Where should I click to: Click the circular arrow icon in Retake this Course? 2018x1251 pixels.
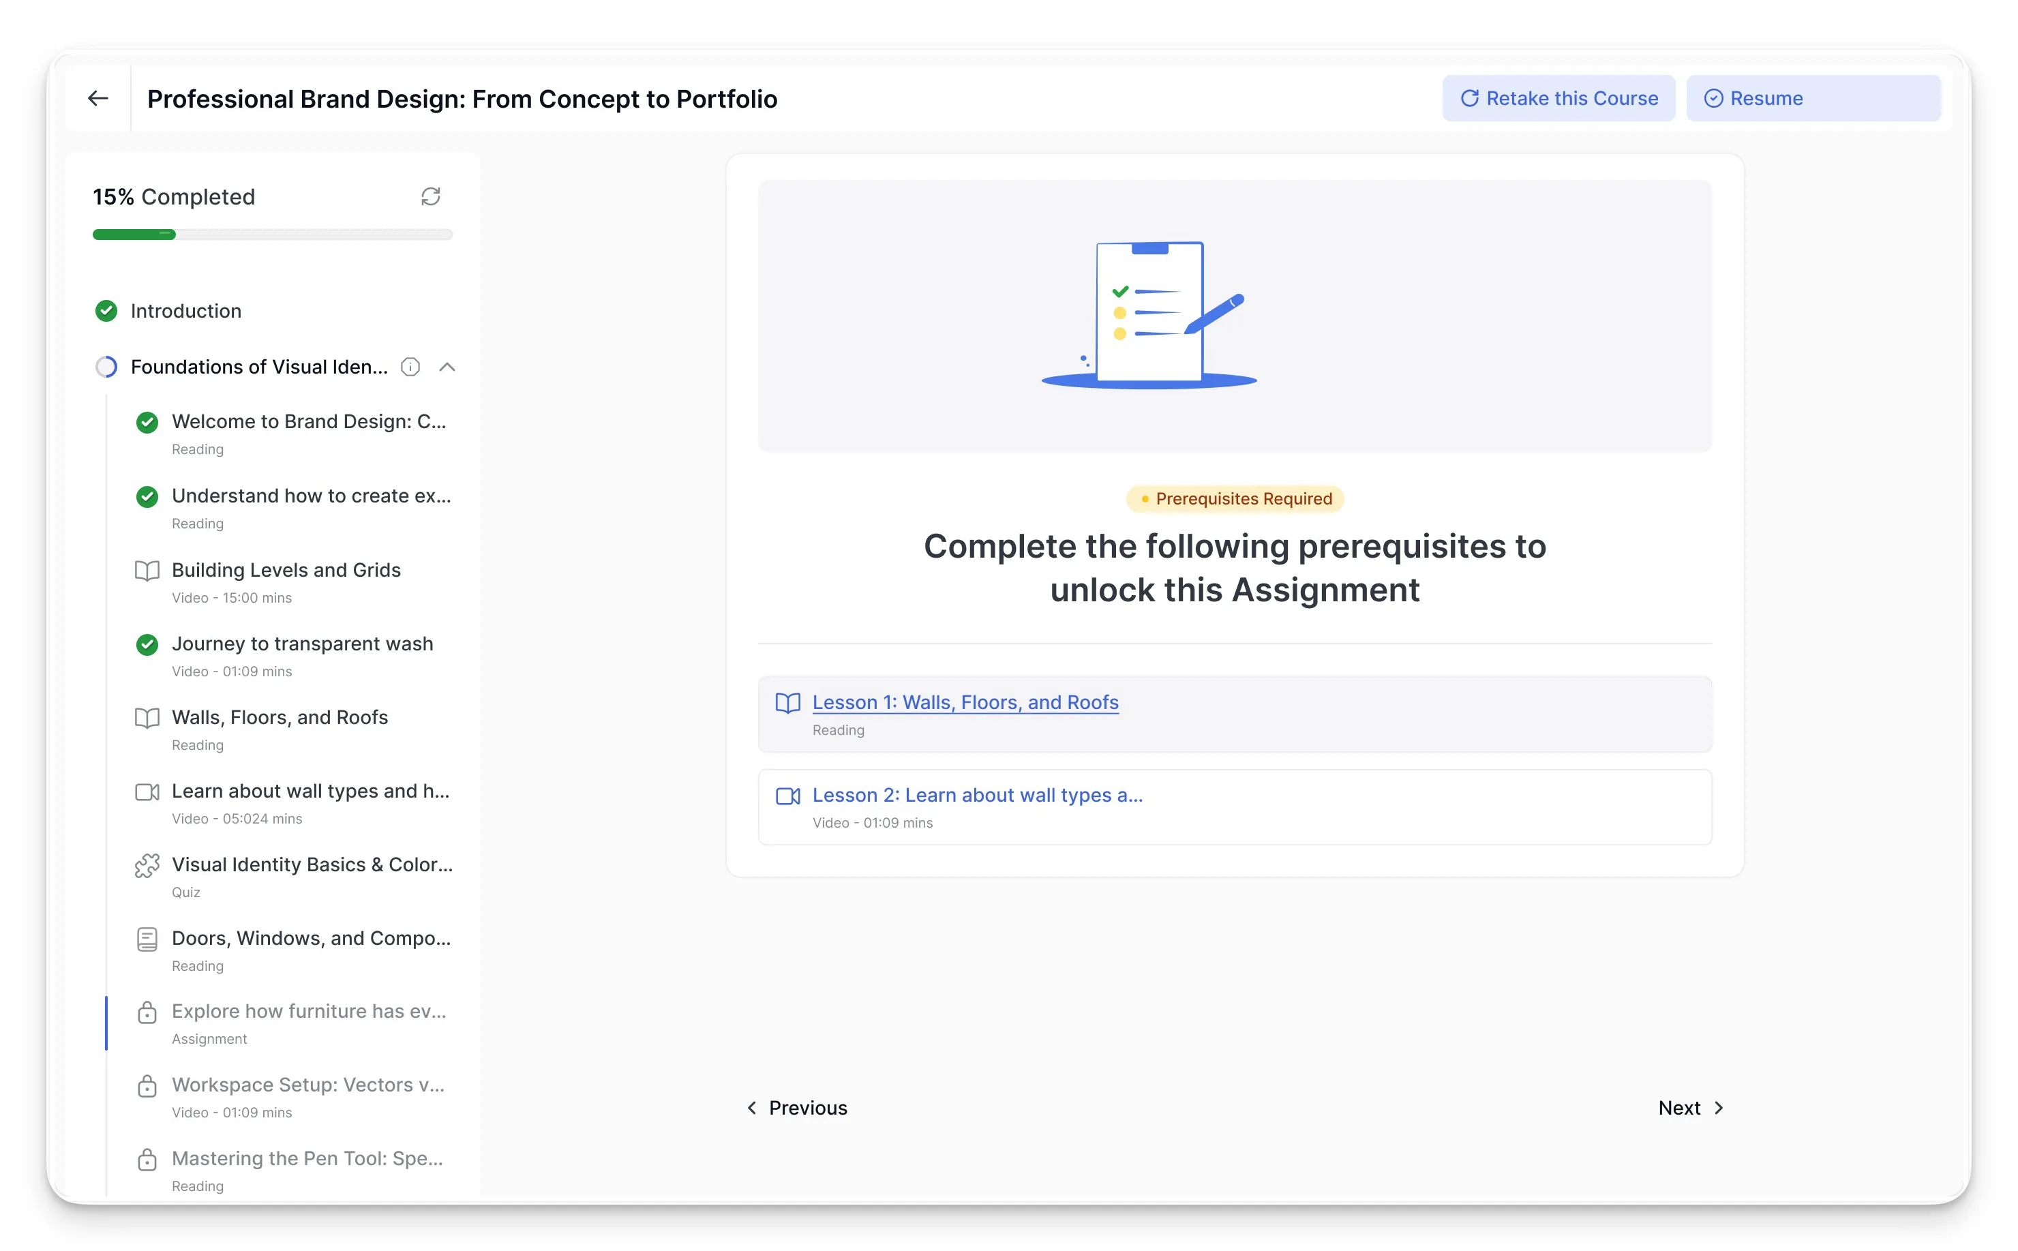(1469, 98)
